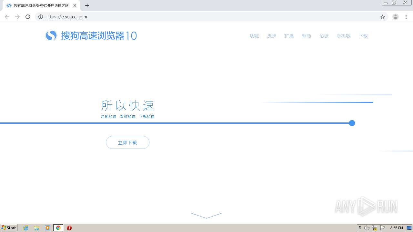Screen dimensions: 413x232
Task: Select the 搜狗高速浏览器 tab
Action: [41, 5]
